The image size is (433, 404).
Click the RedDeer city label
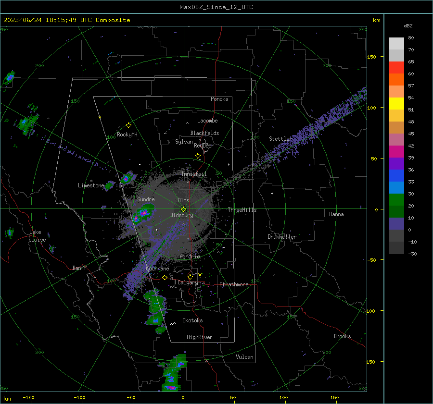pos(204,146)
